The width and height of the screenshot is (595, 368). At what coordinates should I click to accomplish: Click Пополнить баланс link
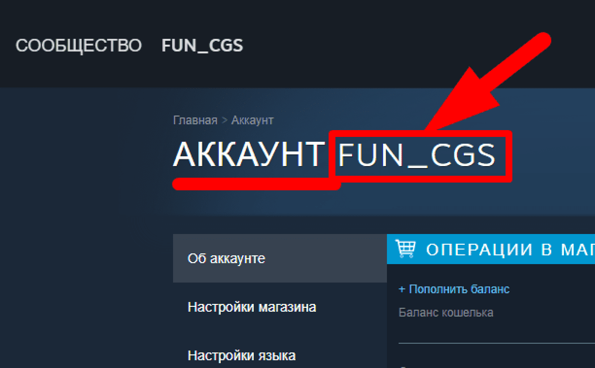pyautogui.click(x=459, y=289)
